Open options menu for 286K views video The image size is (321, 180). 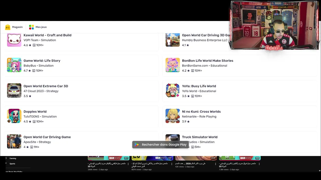(128, 164)
